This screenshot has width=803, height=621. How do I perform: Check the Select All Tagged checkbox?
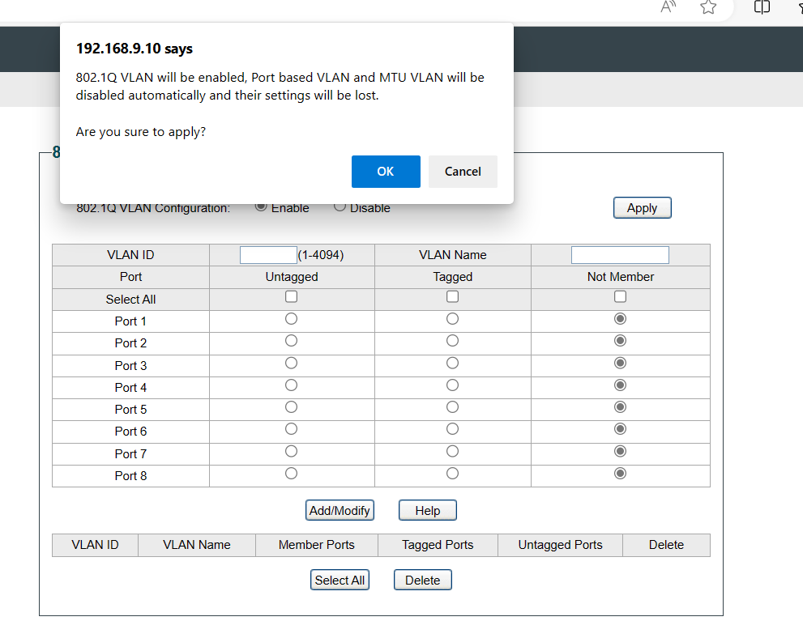click(453, 297)
